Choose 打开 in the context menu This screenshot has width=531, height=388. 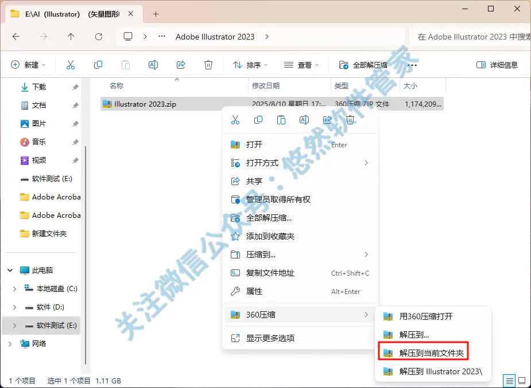300,144
